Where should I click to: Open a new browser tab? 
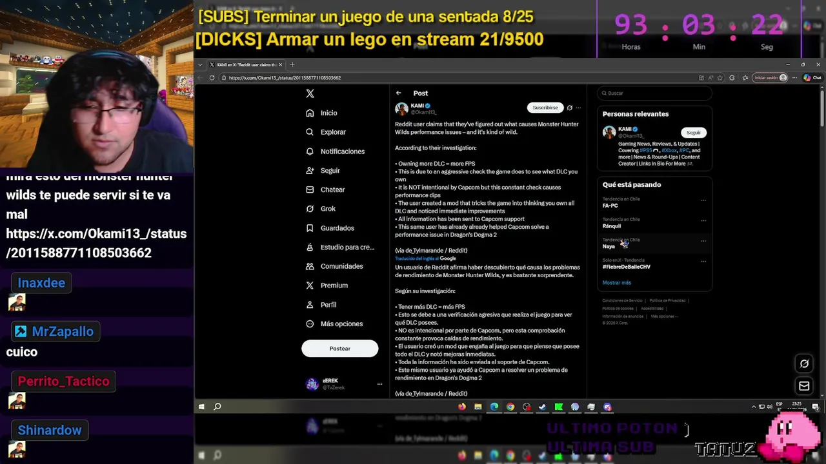pyautogui.click(x=292, y=64)
